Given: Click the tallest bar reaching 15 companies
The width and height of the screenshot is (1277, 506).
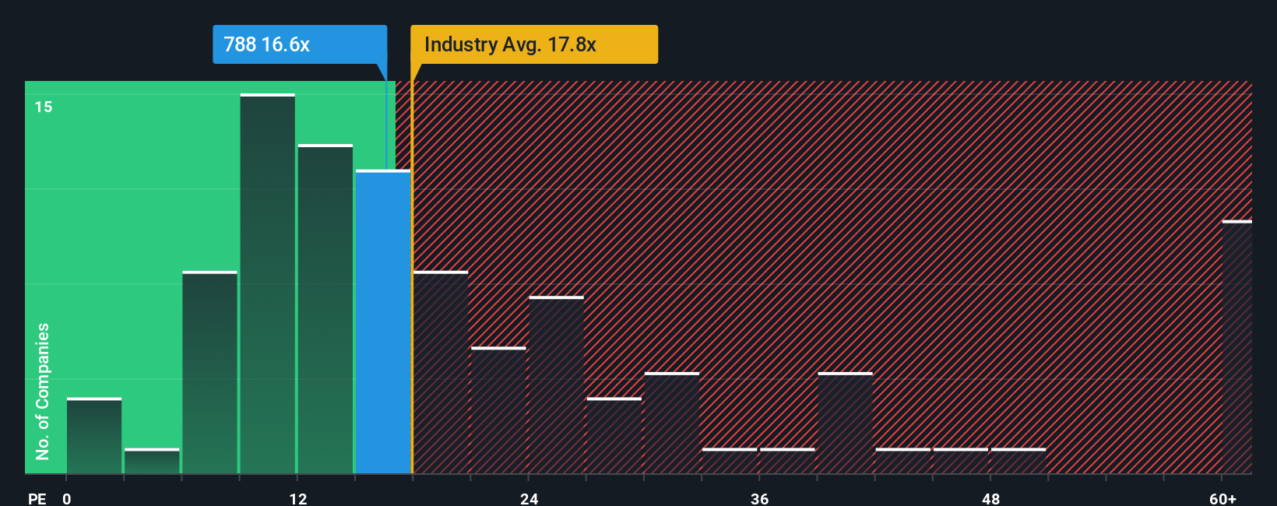Looking at the screenshot, I should 268,283.
